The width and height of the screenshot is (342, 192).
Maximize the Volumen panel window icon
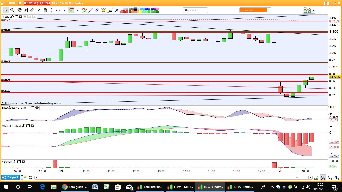(19, 162)
